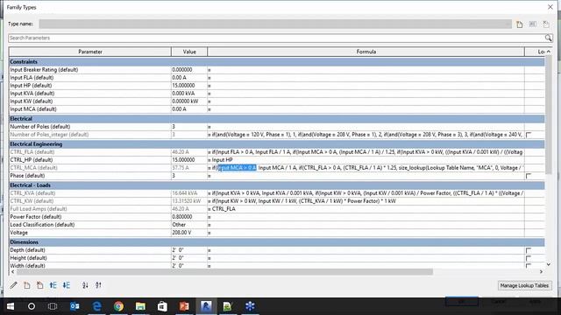
Task: Click the Delete Type icon
Action: click(546, 24)
